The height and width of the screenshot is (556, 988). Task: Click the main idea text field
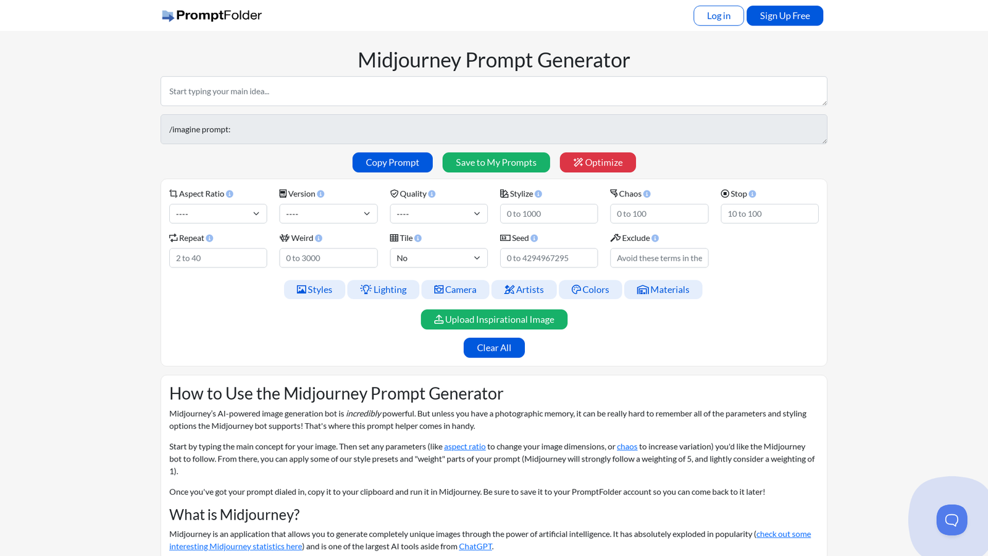pos(494,91)
